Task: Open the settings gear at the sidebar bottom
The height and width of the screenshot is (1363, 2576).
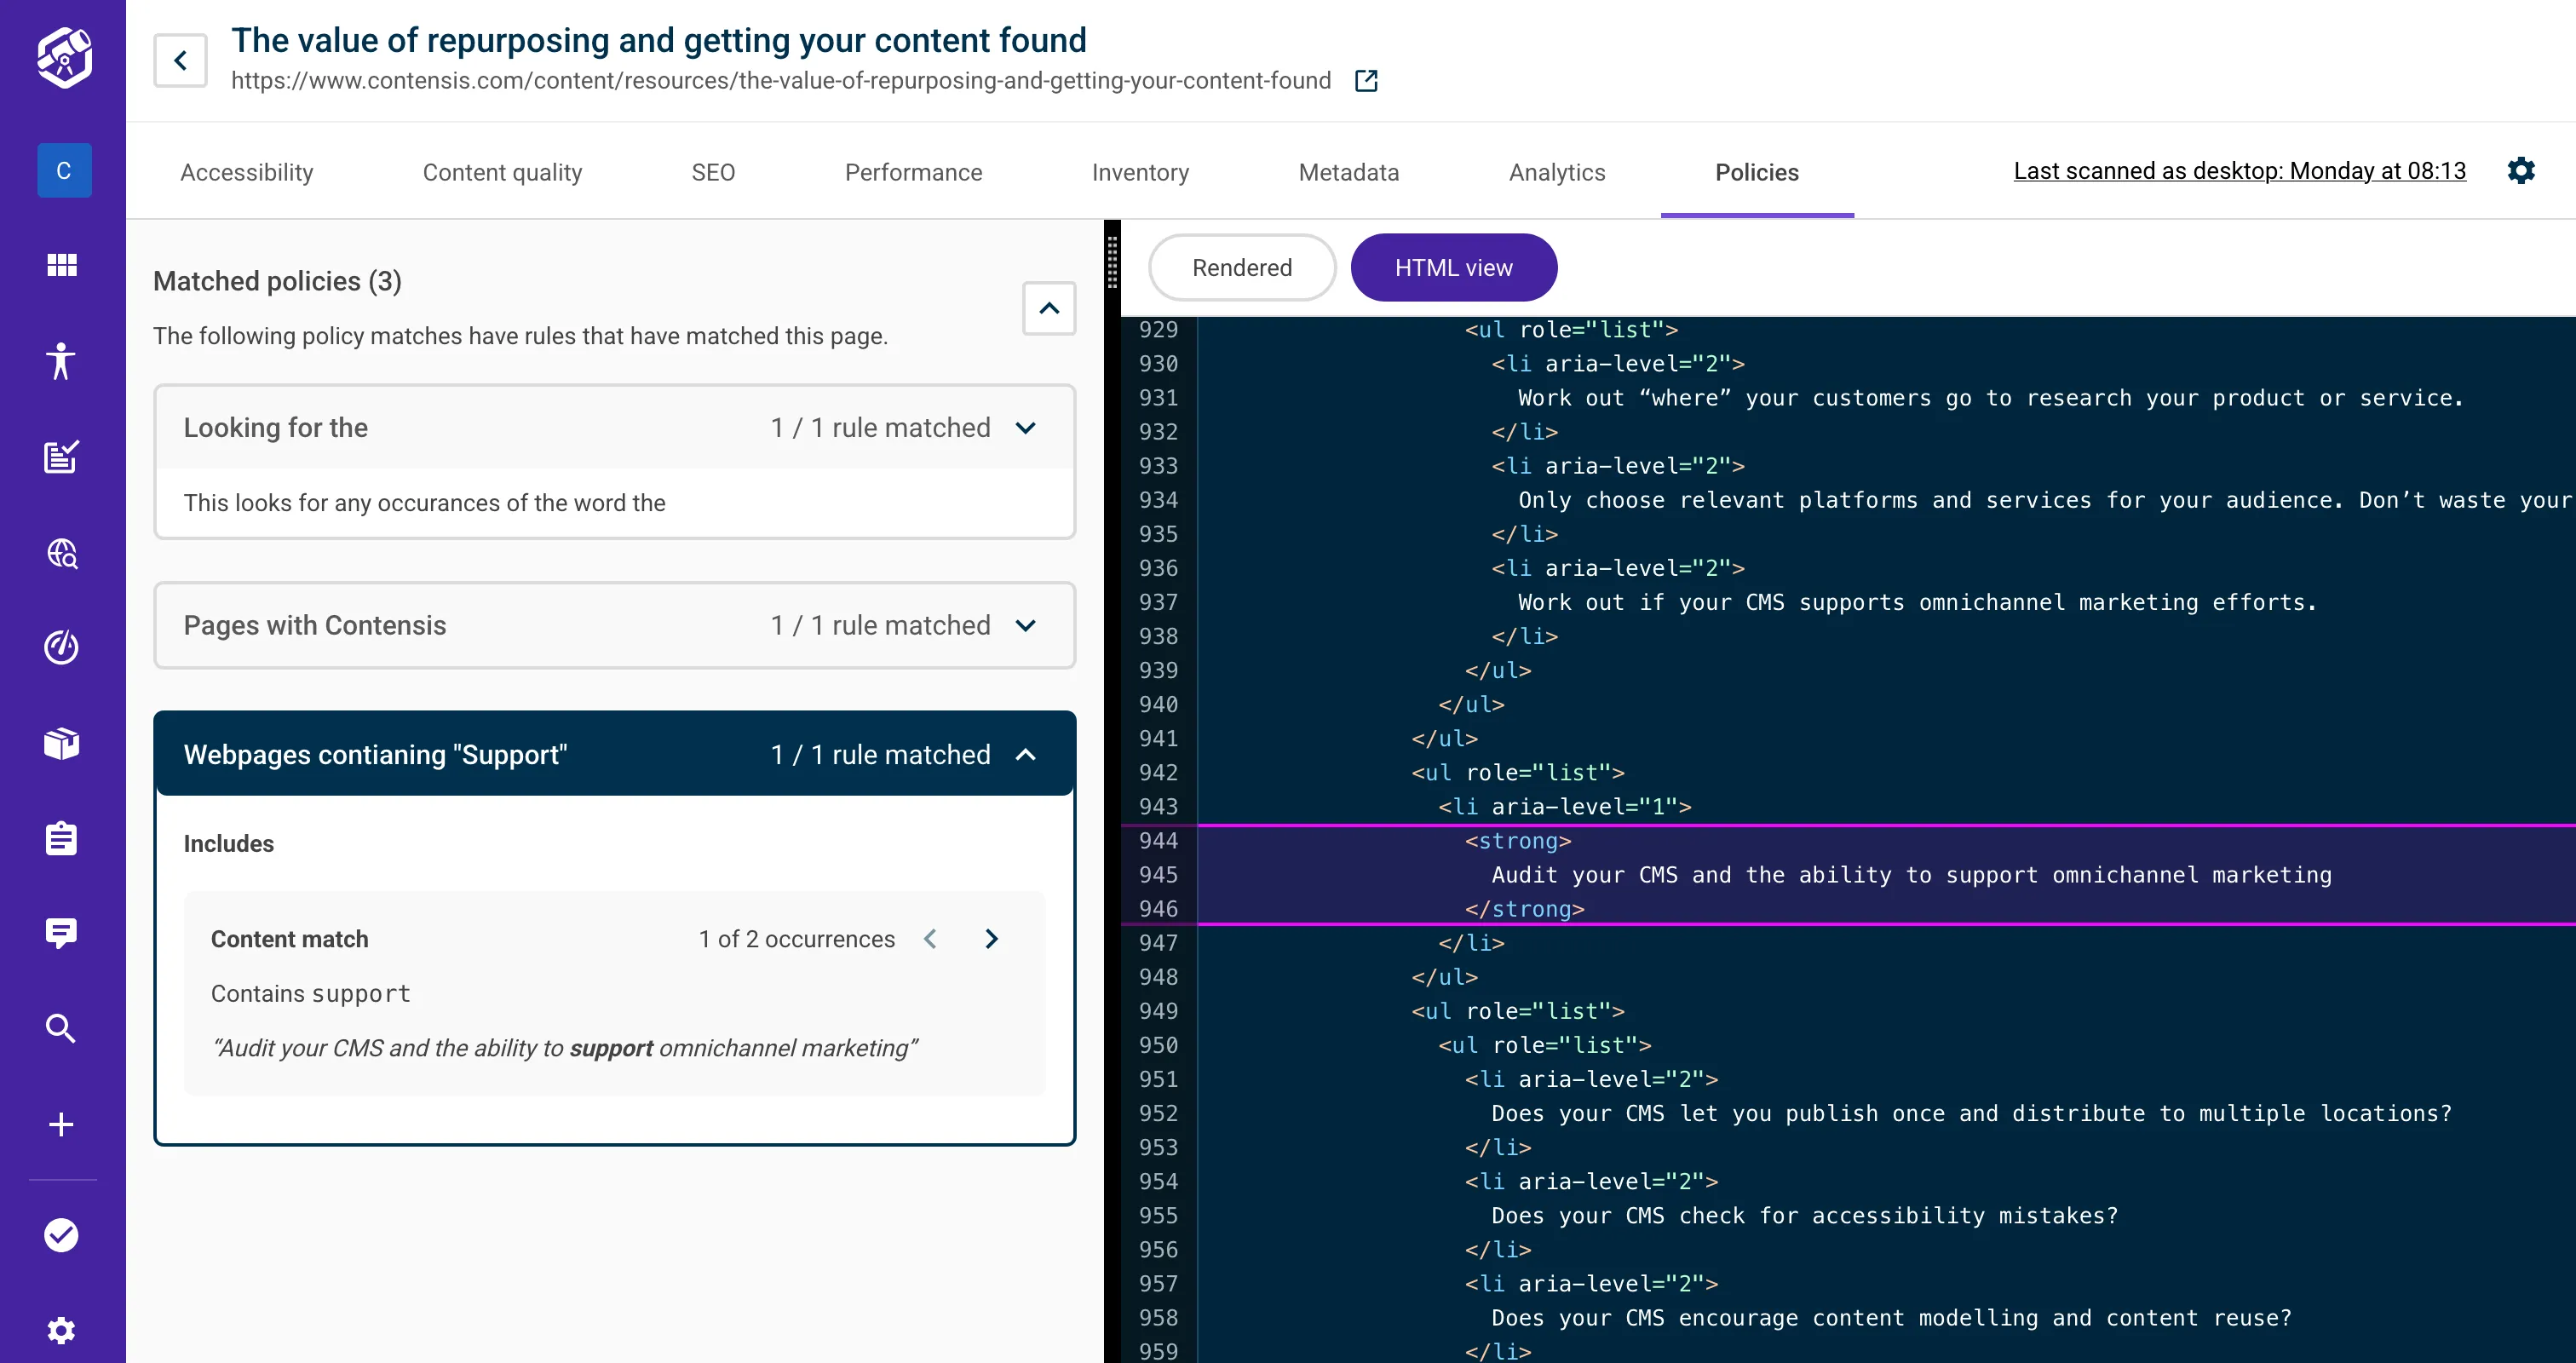Action: pos(62,1330)
